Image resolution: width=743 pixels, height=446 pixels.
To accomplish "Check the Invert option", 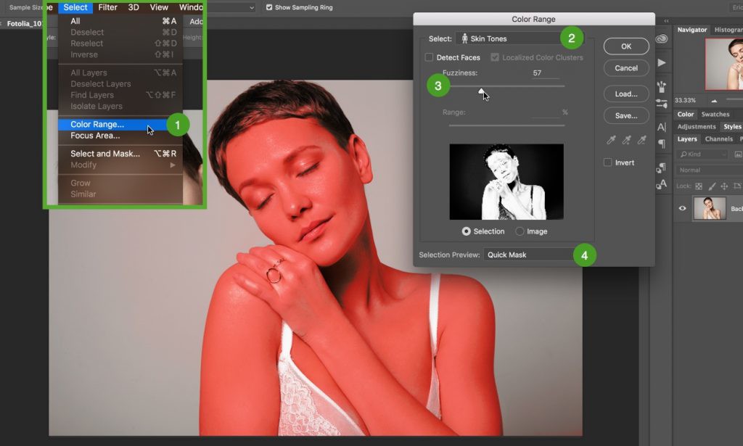I will 607,162.
